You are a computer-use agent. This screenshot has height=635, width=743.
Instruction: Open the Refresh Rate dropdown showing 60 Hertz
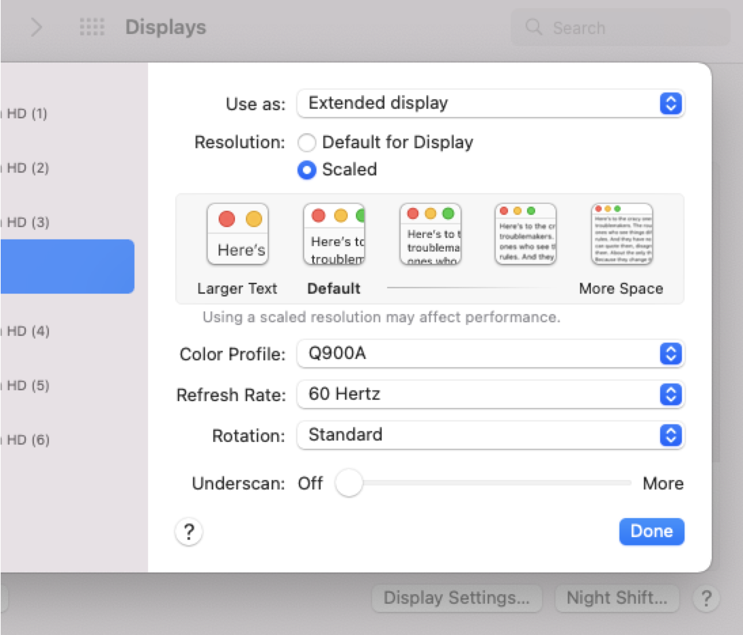490,394
